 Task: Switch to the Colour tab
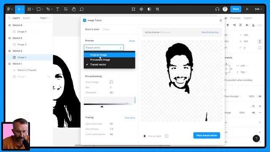(x=106, y=29)
